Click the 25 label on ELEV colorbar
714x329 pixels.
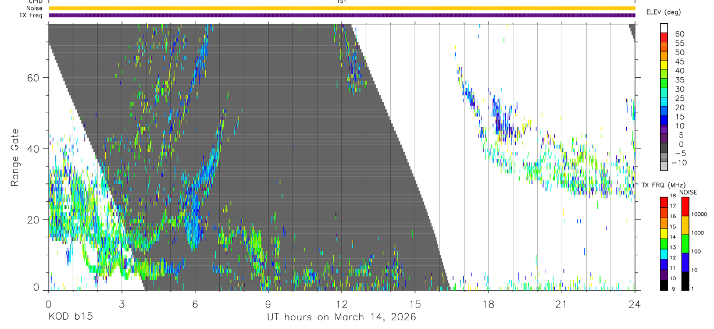(x=679, y=98)
